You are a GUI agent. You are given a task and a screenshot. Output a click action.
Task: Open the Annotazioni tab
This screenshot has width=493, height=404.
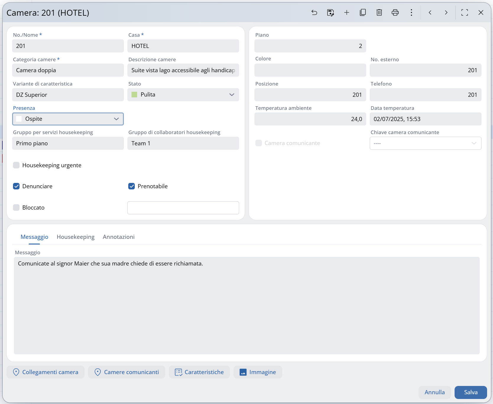(119, 237)
